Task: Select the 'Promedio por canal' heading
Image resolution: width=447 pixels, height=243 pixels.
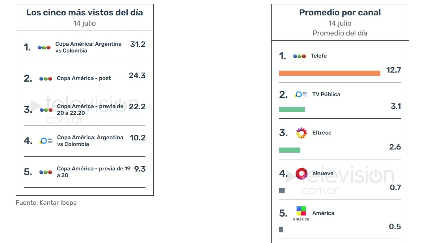Action: pos(340,13)
